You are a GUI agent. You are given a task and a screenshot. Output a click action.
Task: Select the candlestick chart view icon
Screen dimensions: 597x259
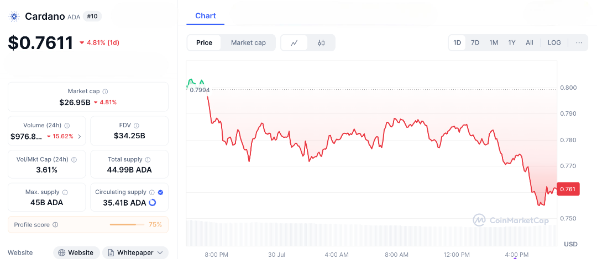tap(321, 43)
